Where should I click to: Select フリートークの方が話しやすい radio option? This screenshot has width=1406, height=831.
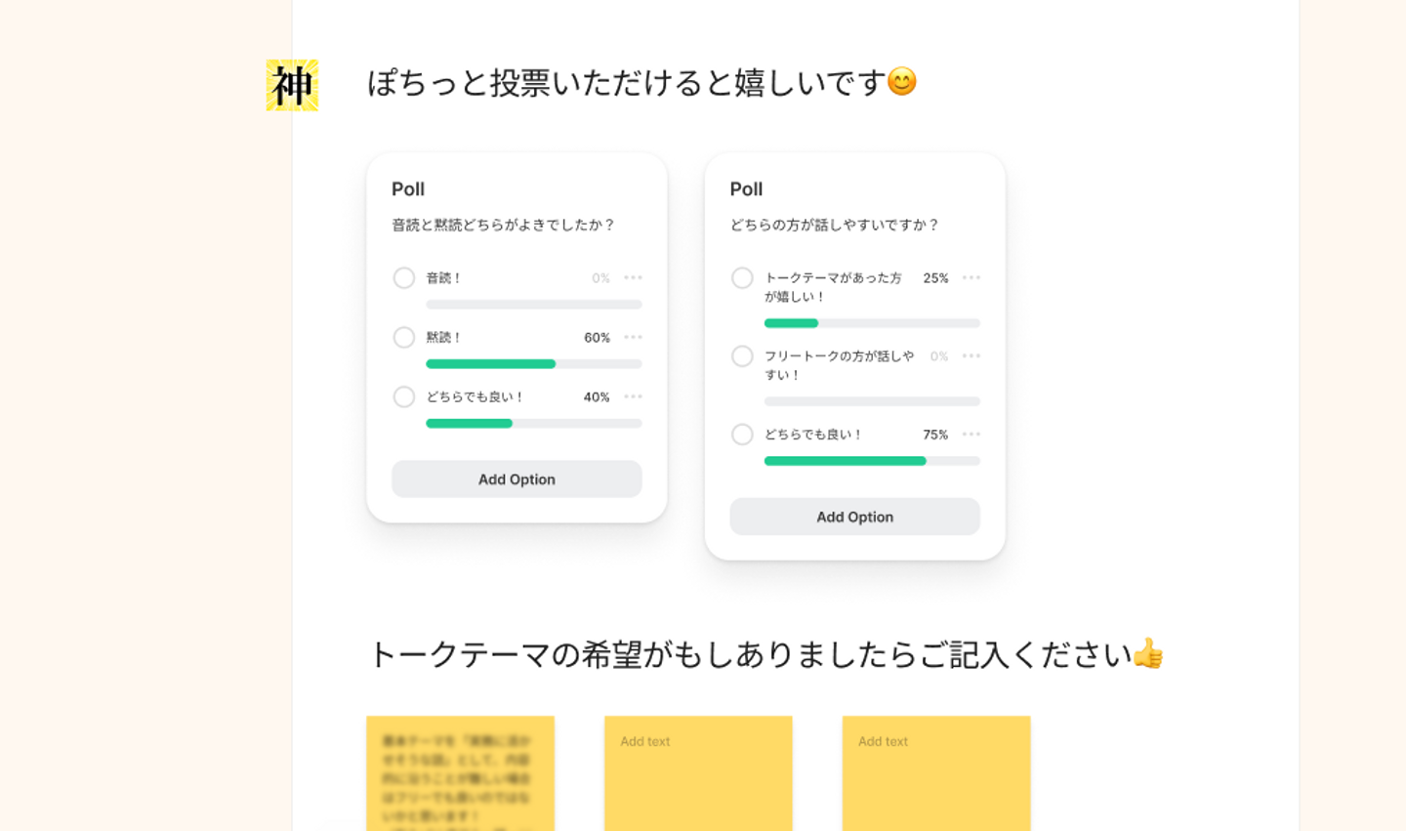pos(742,356)
